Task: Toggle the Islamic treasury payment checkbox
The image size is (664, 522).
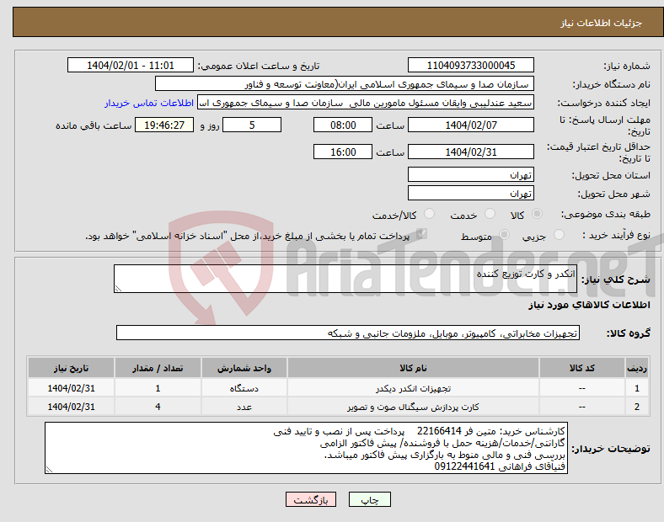Action: (421, 234)
